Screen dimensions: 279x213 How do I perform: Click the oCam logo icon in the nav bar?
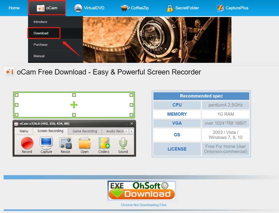tap(40, 8)
